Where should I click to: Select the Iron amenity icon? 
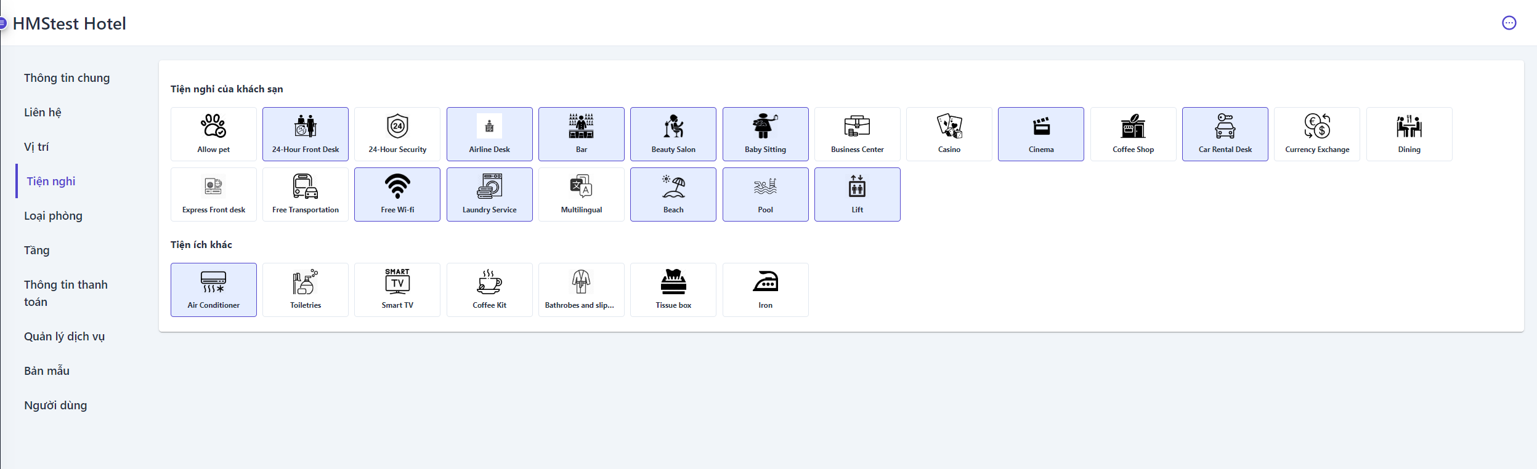click(x=765, y=281)
